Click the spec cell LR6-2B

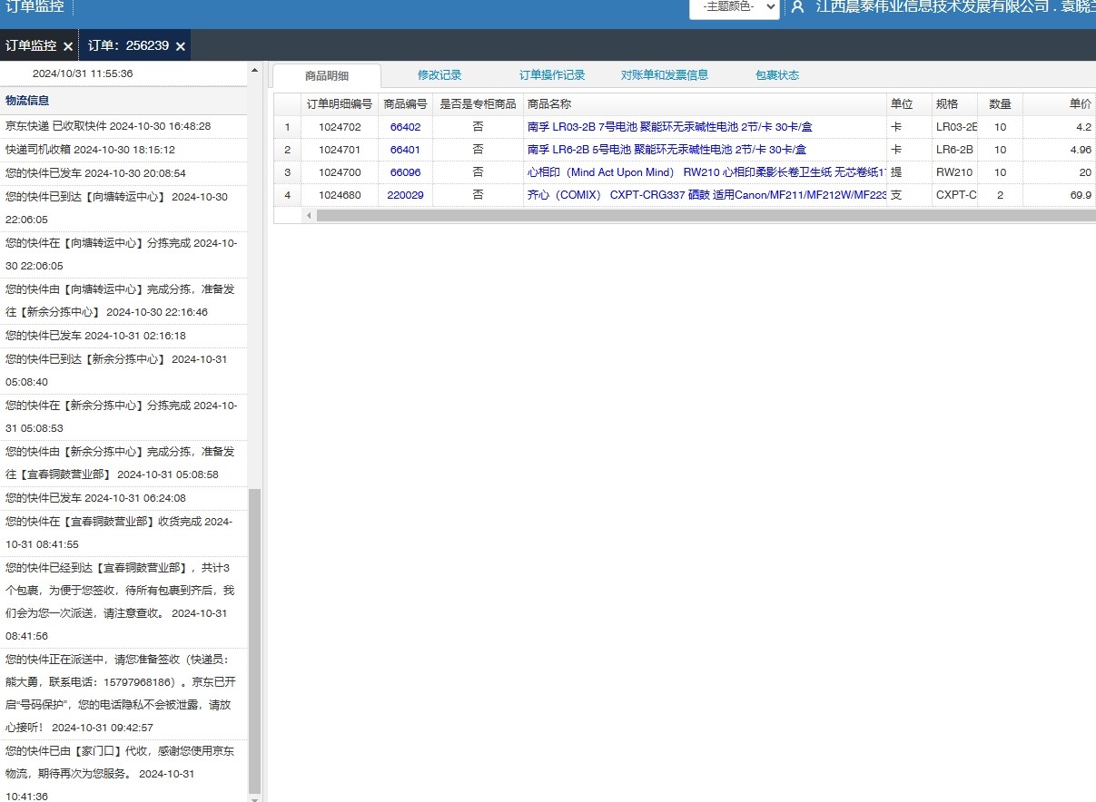(x=954, y=150)
